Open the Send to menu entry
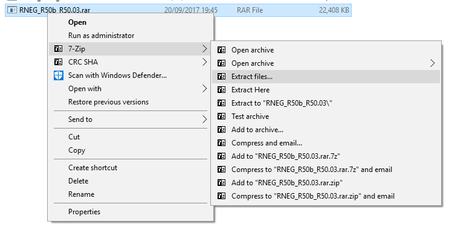449x239 pixels. (x=131, y=119)
